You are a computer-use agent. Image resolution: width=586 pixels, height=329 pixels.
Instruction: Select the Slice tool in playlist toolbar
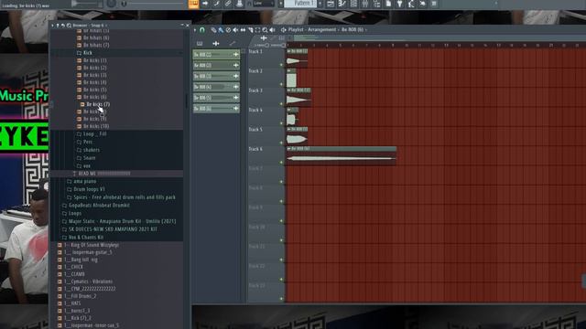(250, 30)
